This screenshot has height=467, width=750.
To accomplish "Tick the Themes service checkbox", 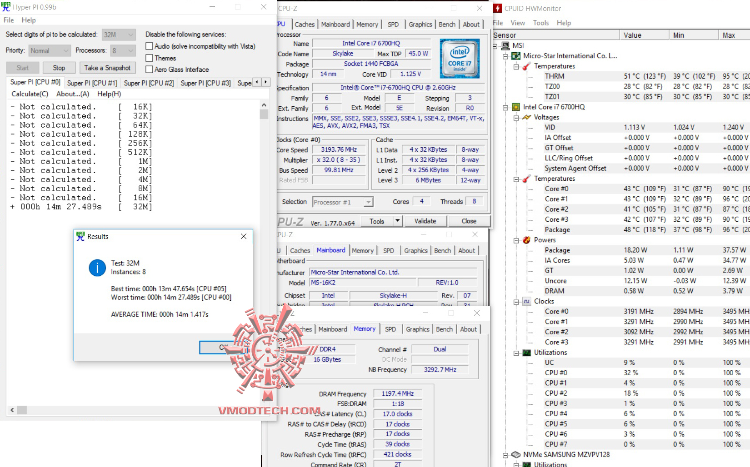I will 149,58.
